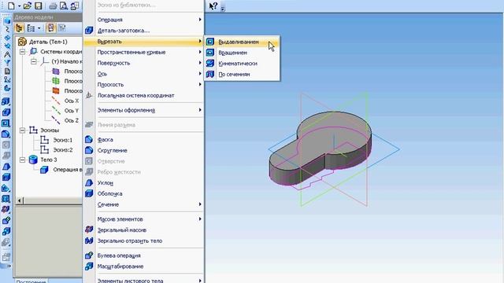The image size is (504, 283).
Task: Choose Булева операция menu entry
Action: pyautogui.click(x=143, y=255)
